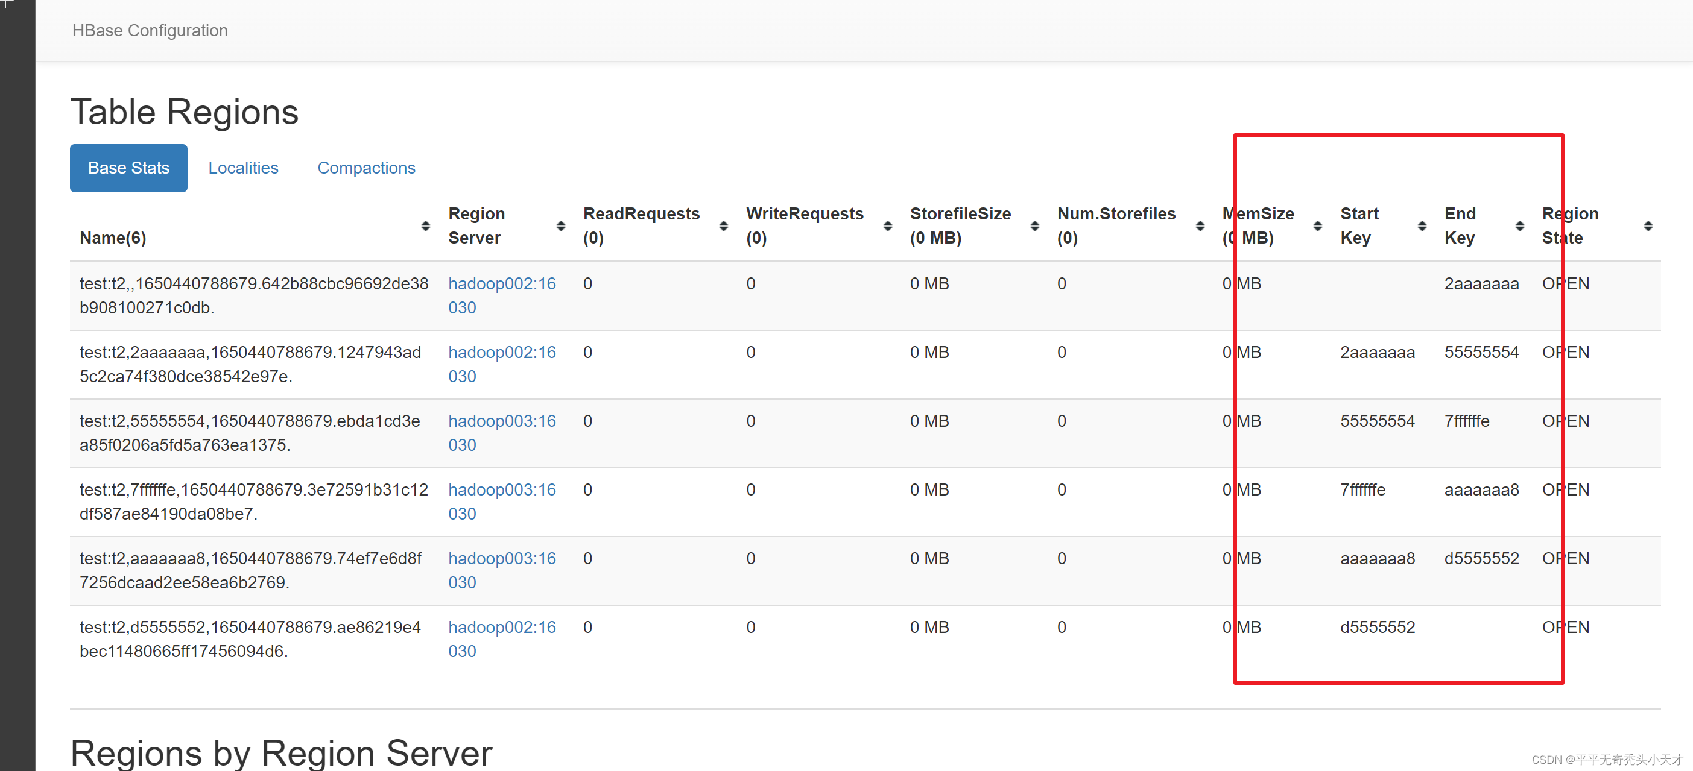Open HBase Configuration in the navbar
1693x771 pixels.
pyautogui.click(x=150, y=31)
